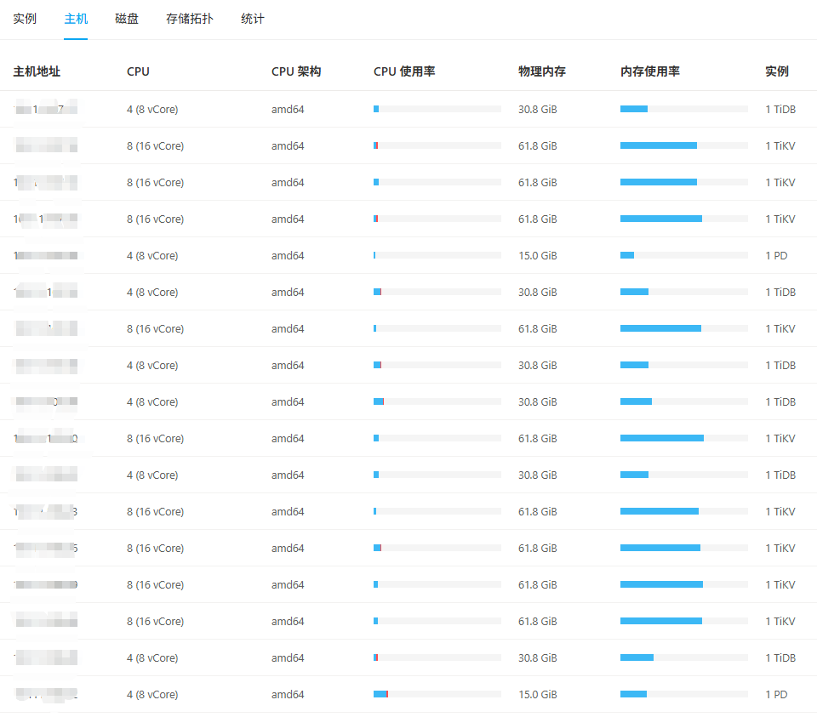Click the 内存使用率 column header
Viewport: 817px width, 717px height.
pyautogui.click(x=650, y=71)
